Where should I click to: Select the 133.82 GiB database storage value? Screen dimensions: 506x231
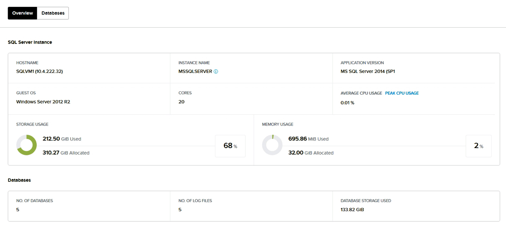[x=352, y=210]
